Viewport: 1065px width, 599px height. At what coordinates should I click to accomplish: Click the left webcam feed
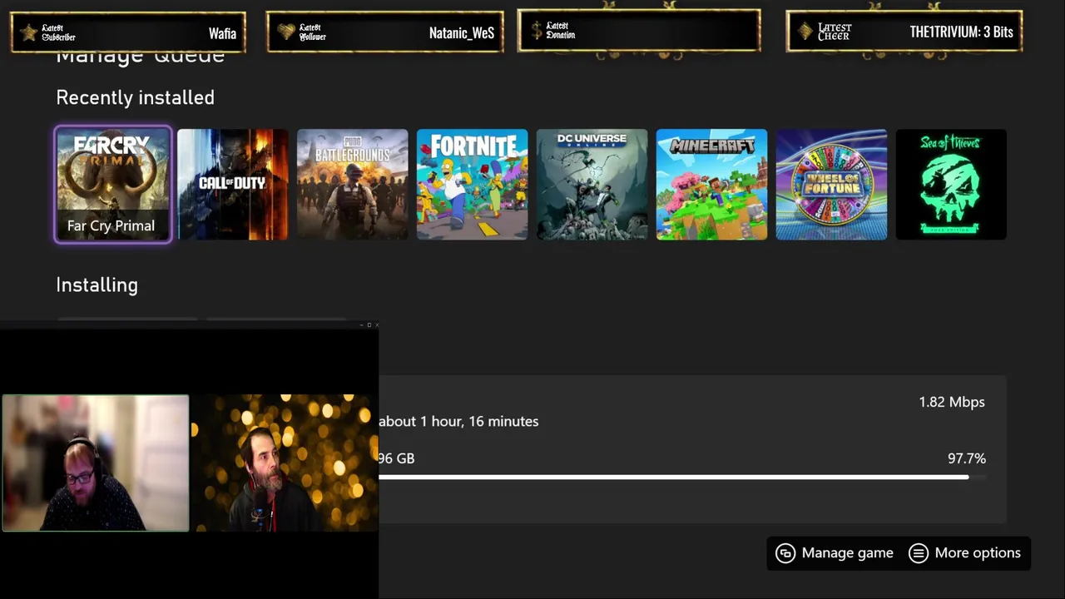[96, 463]
